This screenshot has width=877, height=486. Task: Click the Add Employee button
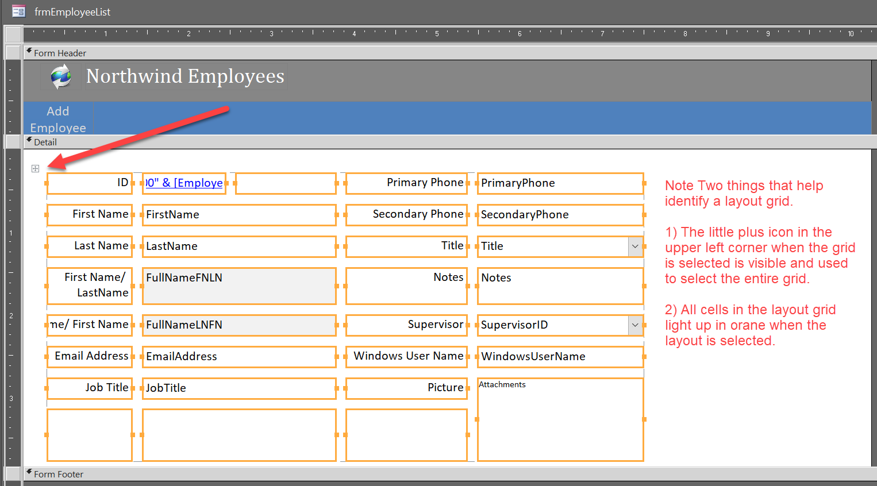pyautogui.click(x=58, y=119)
